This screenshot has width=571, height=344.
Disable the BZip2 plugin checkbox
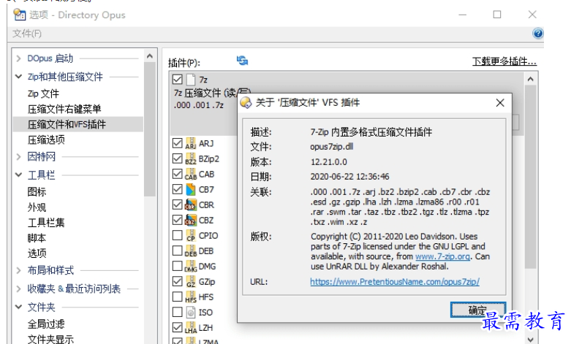pyautogui.click(x=178, y=158)
